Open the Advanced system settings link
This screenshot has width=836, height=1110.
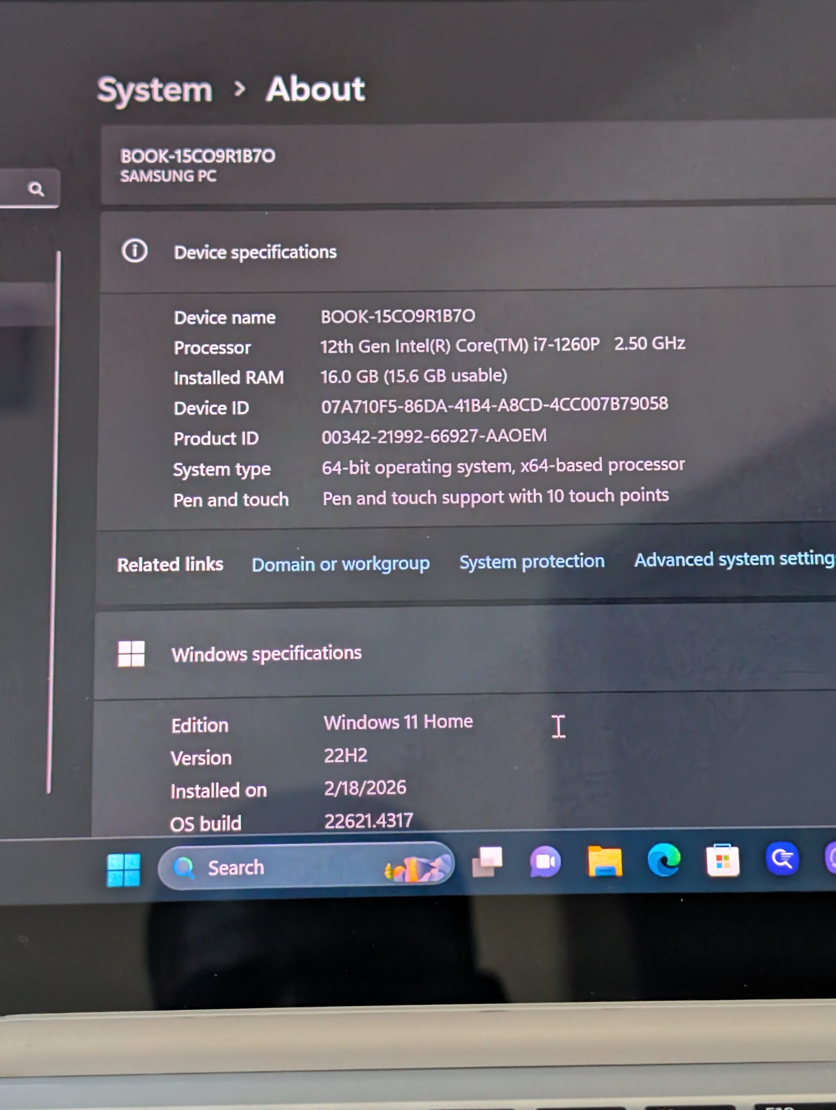pos(733,559)
